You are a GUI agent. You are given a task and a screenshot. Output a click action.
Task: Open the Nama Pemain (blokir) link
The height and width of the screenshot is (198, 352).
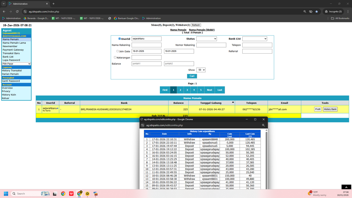[x=201, y=30]
